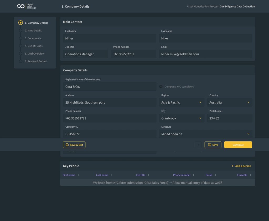Open the Region dropdown
Image resolution: width=269 pixels, height=221 pixels.
(x=182, y=103)
